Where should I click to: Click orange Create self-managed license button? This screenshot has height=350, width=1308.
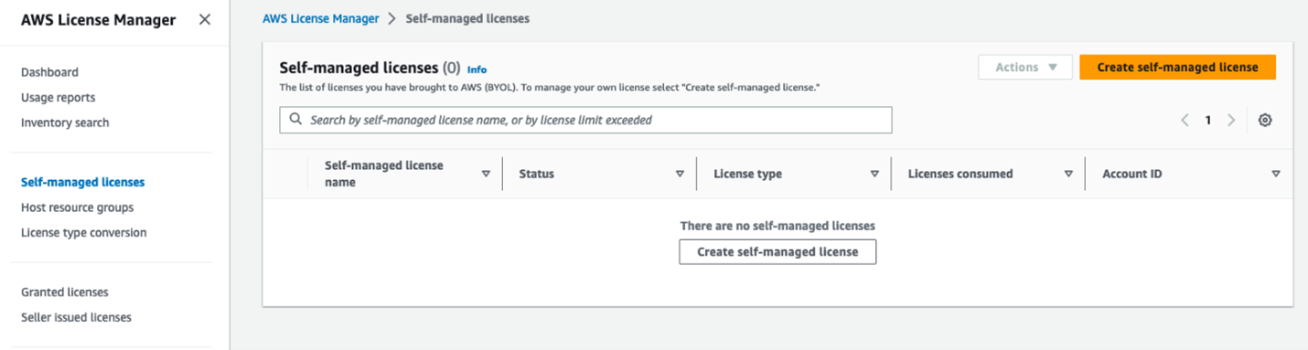pos(1177,68)
